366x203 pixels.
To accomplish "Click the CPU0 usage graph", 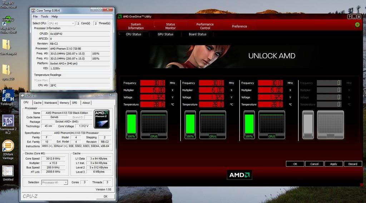I will pos(154,125).
